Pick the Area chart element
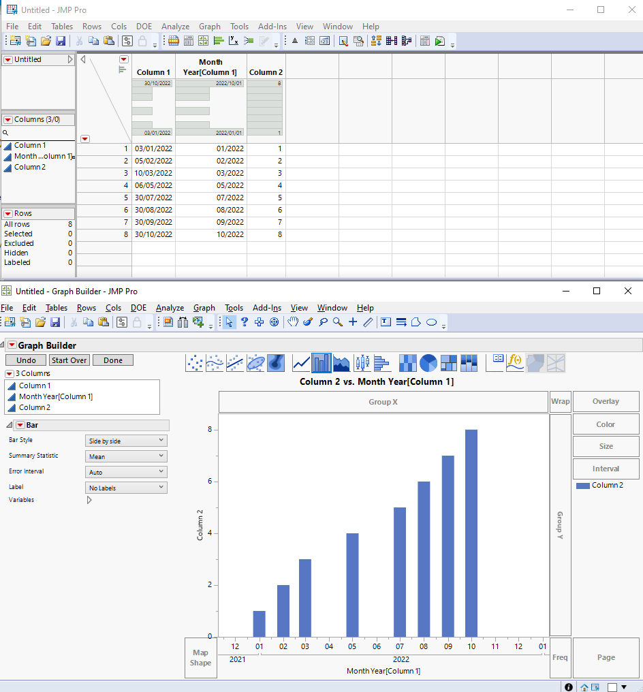The width and height of the screenshot is (643, 692). (x=341, y=363)
